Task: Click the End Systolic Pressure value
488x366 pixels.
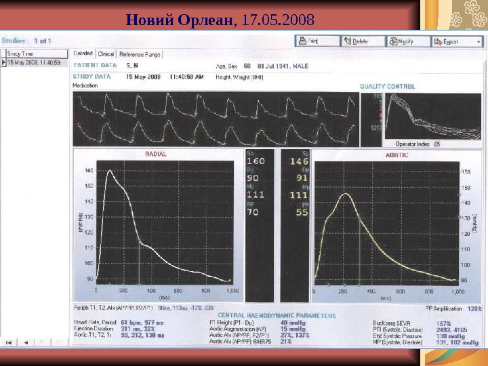Action: tap(450, 336)
